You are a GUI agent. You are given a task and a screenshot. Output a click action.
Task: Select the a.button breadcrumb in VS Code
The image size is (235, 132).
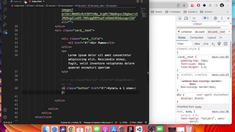point(112,6)
